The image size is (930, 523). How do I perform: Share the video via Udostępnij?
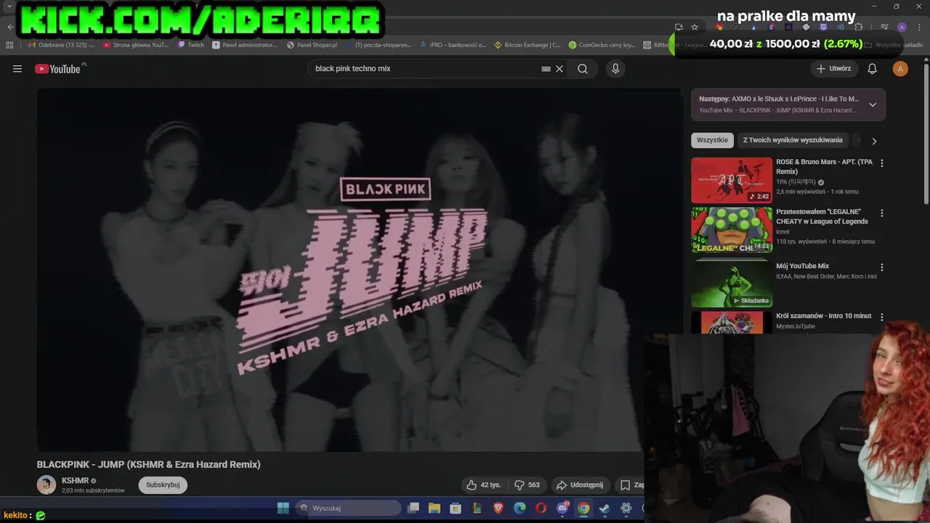point(580,485)
